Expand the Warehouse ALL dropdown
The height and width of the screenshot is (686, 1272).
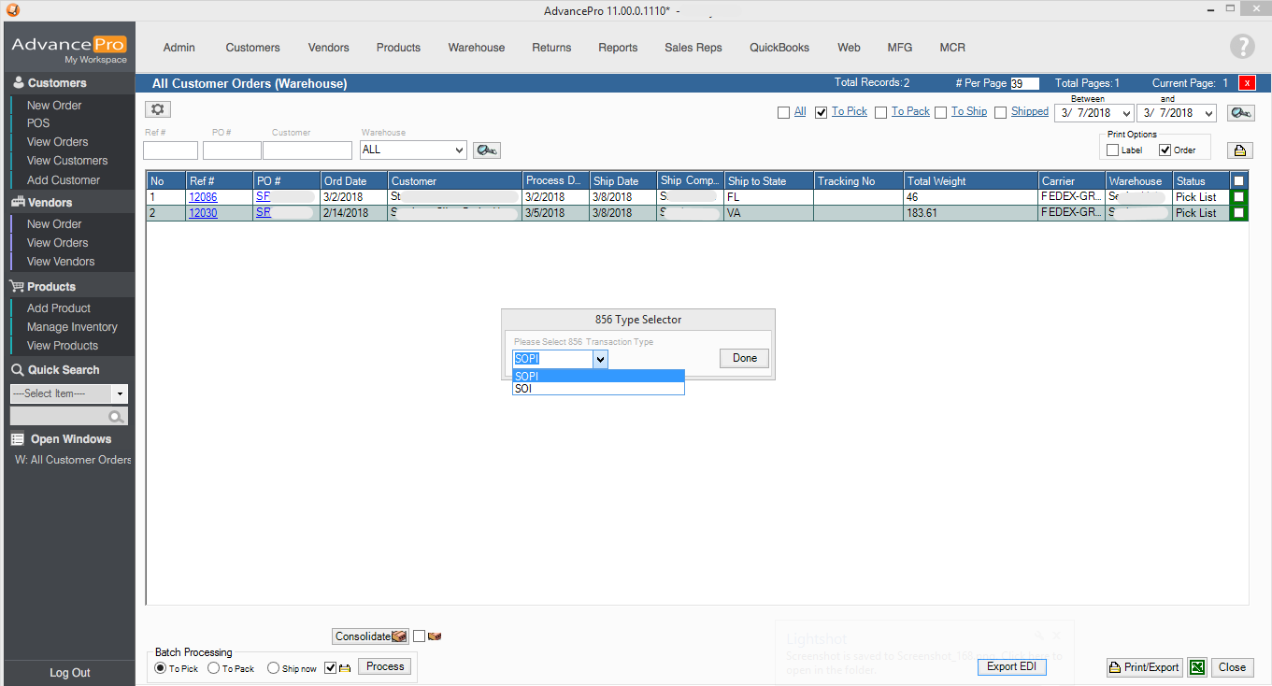[459, 150]
